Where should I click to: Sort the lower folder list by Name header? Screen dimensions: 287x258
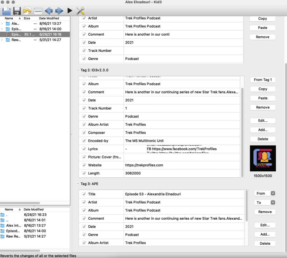[11, 209]
